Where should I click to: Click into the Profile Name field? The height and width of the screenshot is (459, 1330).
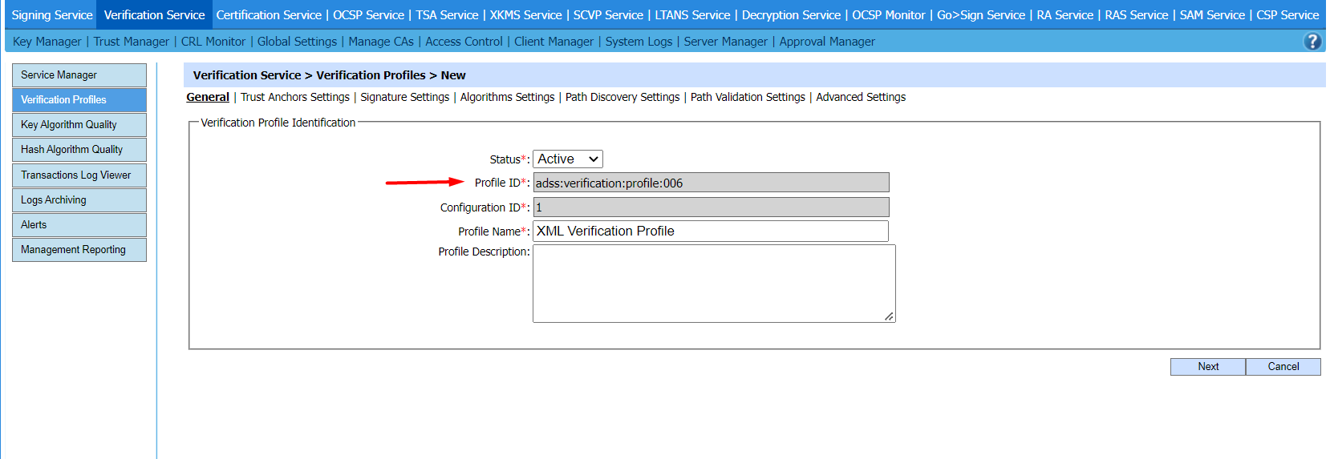point(710,232)
